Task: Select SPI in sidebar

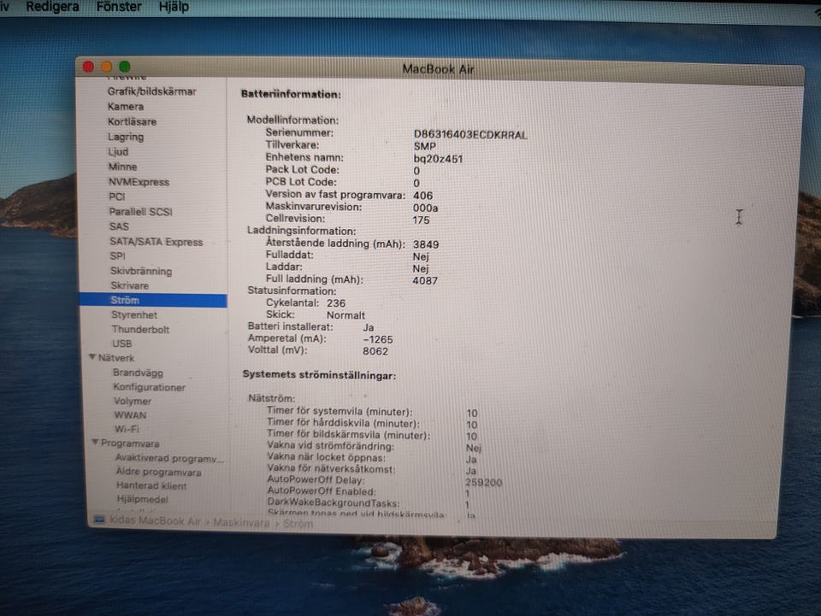Action: [x=117, y=256]
